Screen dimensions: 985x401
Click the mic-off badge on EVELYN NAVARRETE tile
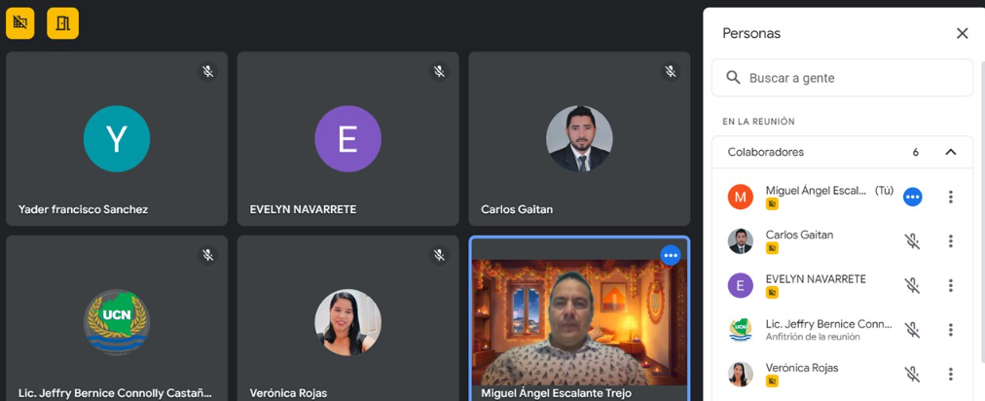[439, 72]
